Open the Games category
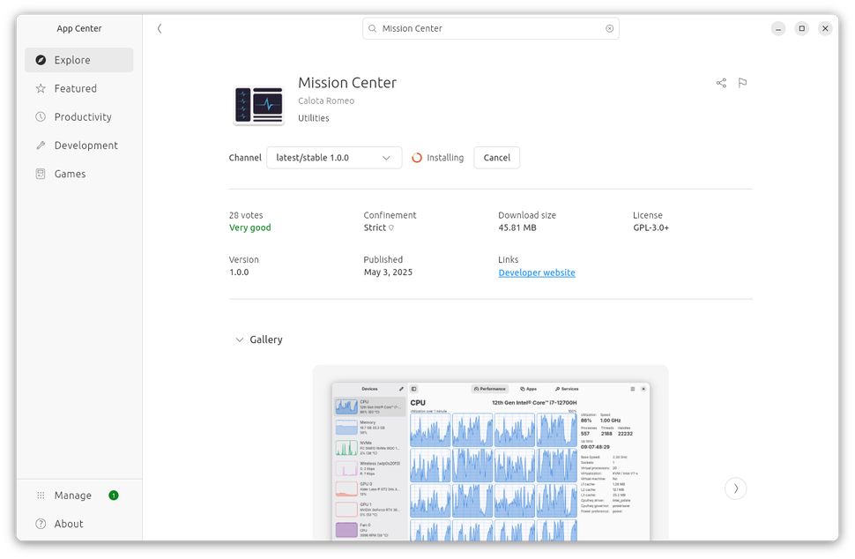The height and width of the screenshot is (559, 855). pos(71,174)
